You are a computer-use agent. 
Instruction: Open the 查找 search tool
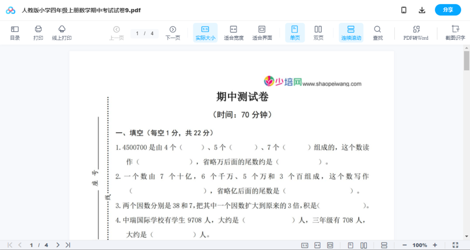377,32
